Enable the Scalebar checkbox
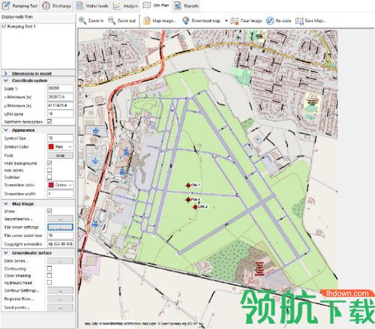Screen dimensions: 375x329 (x=49, y=177)
